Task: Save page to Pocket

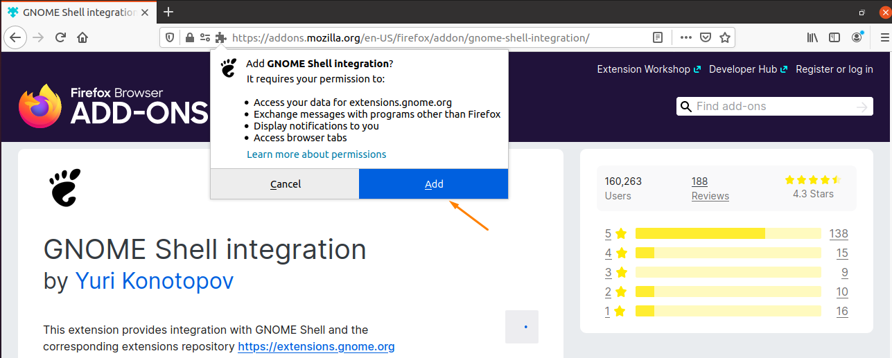Action: (706, 37)
